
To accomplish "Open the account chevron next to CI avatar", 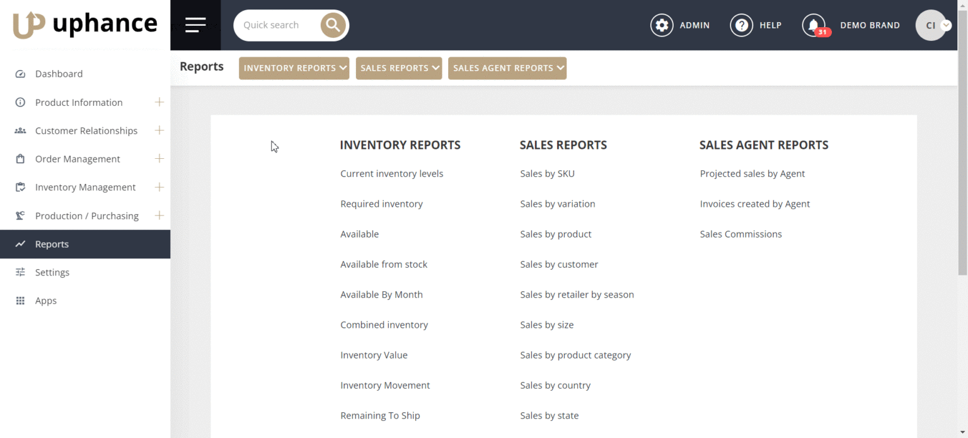I will point(947,25).
